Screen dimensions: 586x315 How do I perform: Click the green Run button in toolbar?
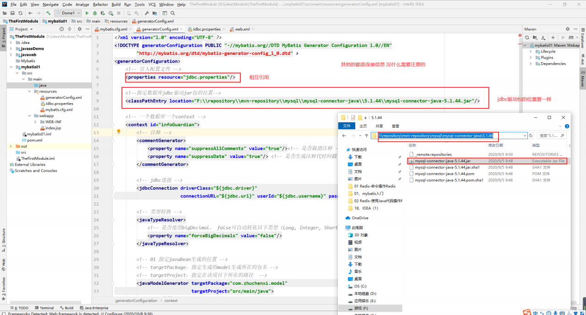88,13
